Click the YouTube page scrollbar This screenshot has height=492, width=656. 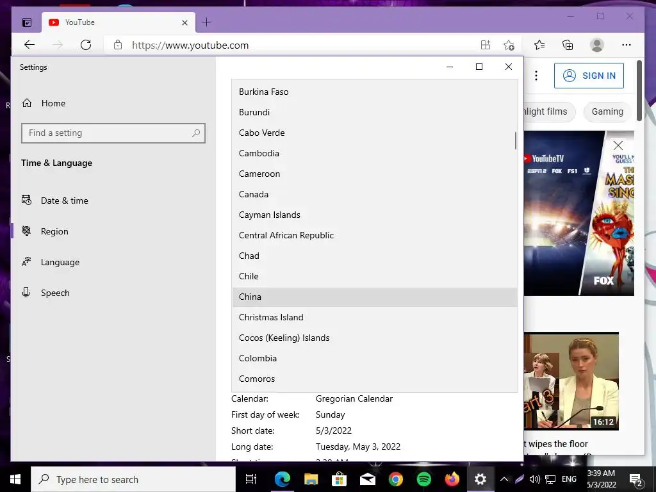(639, 91)
